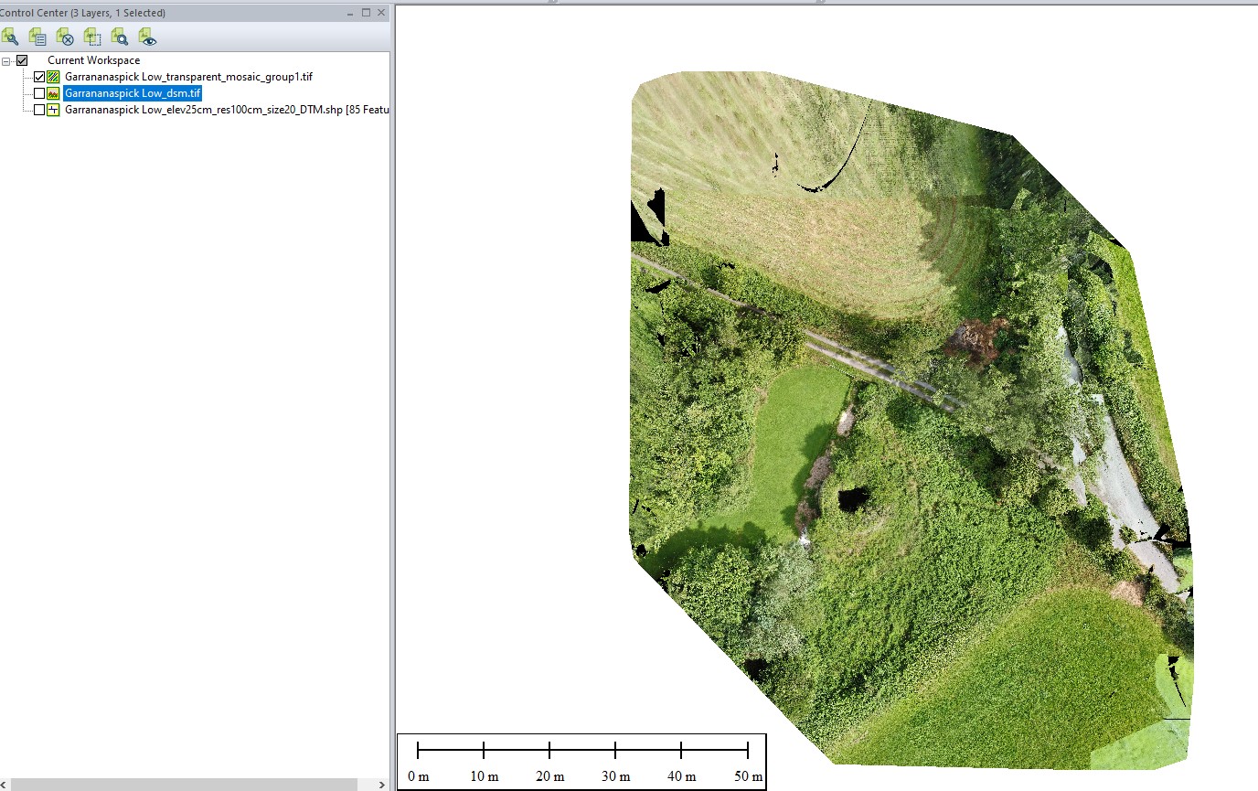
Task: Toggle layer visibility with the eye icon
Action: (147, 37)
